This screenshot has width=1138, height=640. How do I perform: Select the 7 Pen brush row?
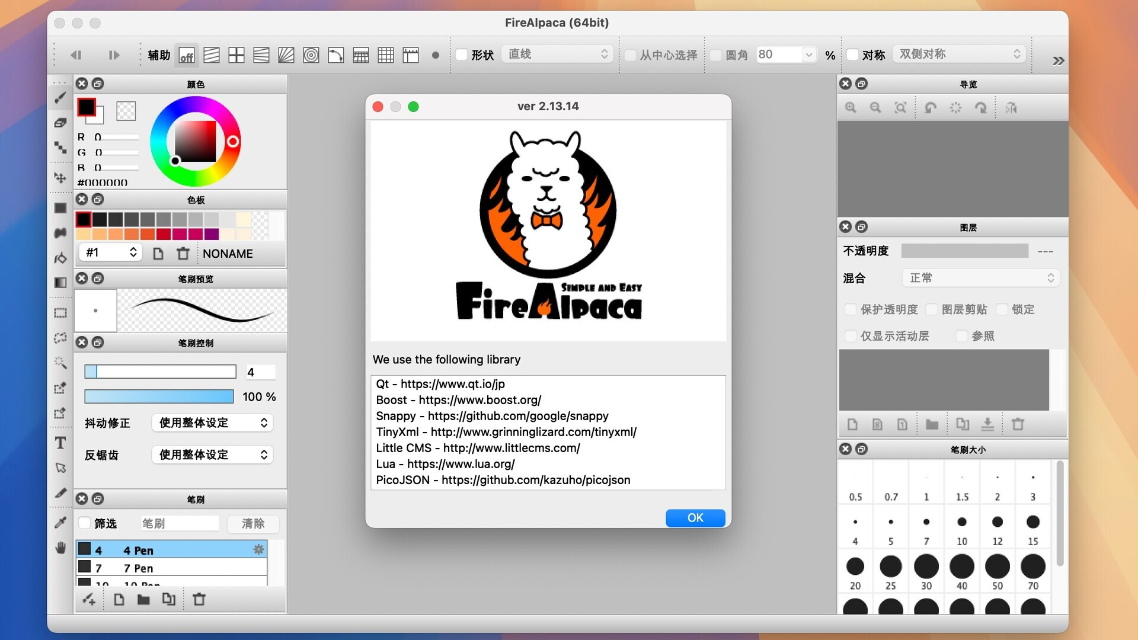[171, 568]
